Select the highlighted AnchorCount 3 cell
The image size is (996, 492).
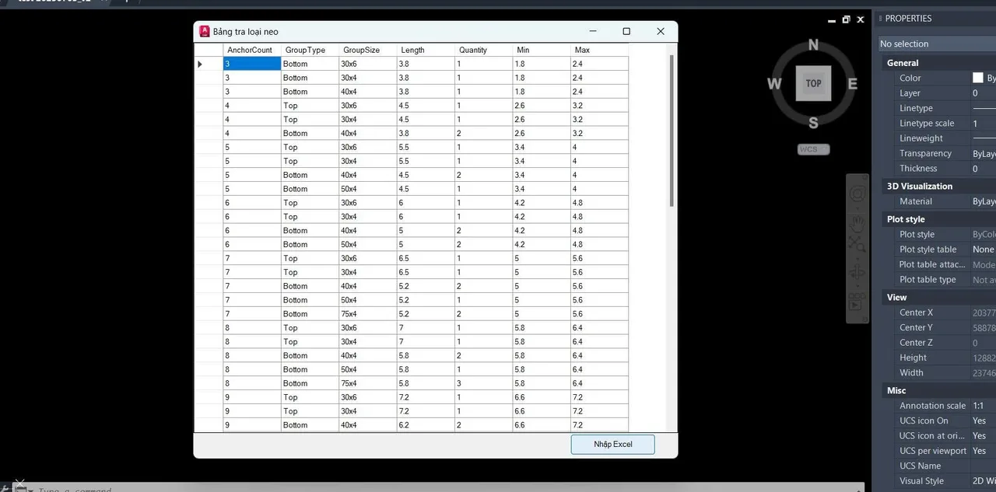(252, 64)
